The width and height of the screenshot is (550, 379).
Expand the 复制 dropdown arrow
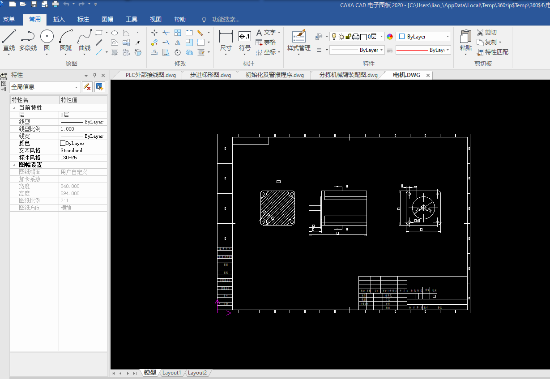(x=500, y=43)
